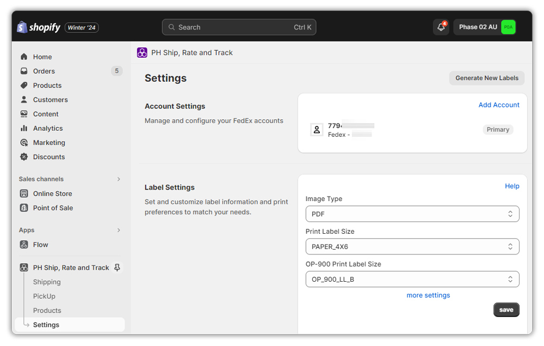Click the search magnifier icon
The width and height of the screenshot is (544, 346).
171,27
